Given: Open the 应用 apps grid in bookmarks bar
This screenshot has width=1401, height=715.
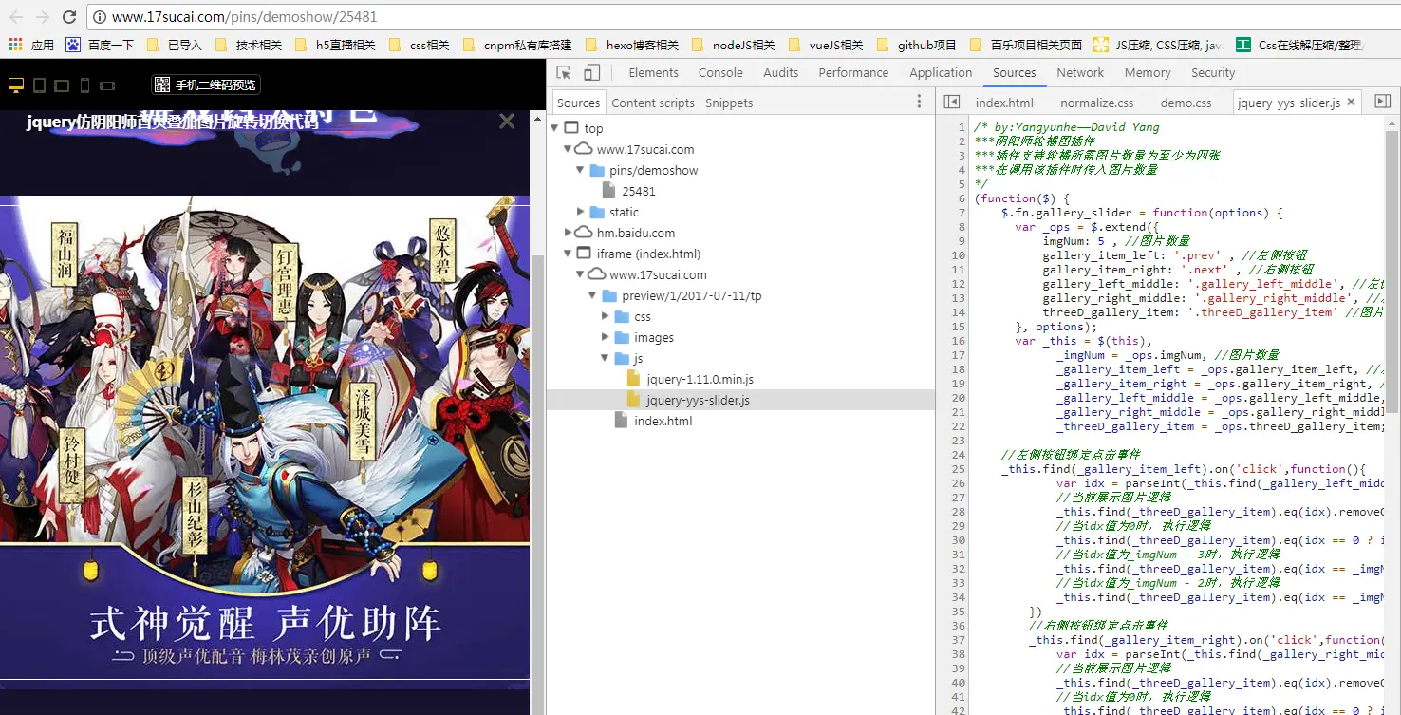Looking at the screenshot, I should coord(31,45).
